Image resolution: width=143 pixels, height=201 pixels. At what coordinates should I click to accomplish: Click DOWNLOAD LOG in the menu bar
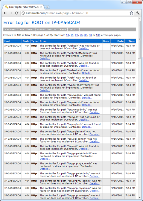coord(47,29)
